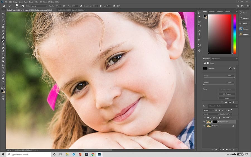Switch to the Channels tab
The width and height of the screenshot is (251, 157).
click(212, 106)
